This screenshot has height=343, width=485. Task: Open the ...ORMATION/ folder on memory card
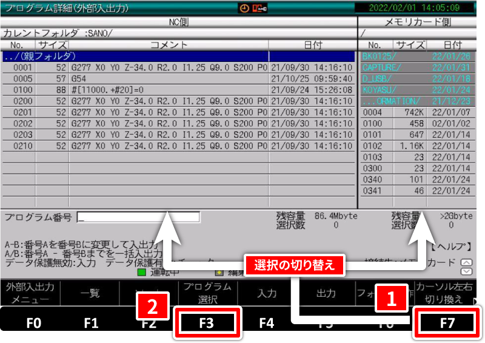click(418, 101)
